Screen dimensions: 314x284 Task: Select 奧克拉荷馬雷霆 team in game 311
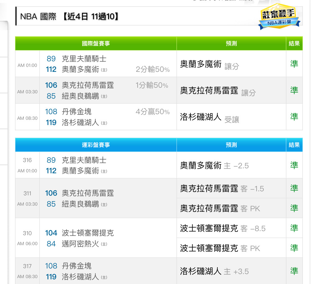pos(88,193)
